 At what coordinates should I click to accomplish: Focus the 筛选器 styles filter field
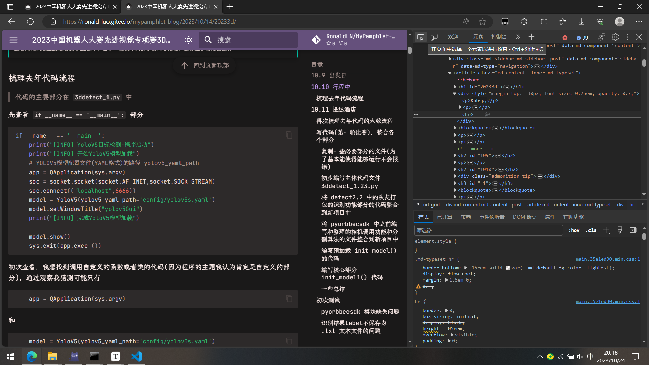488,230
